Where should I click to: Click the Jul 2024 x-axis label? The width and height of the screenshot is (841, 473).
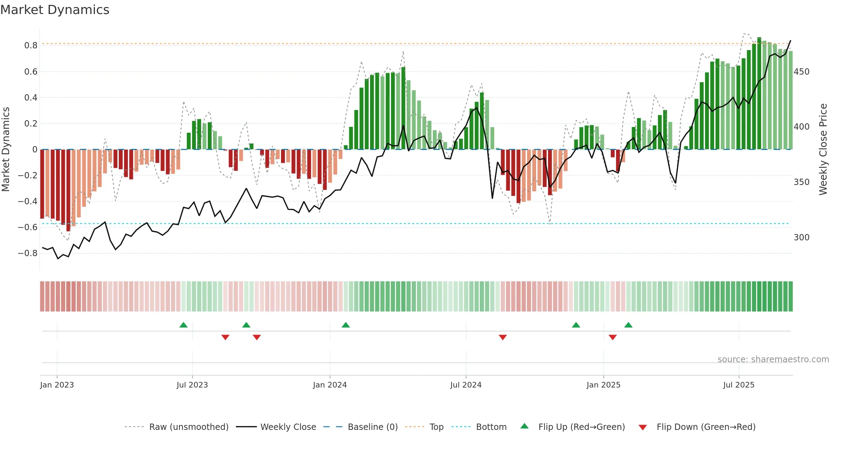tap(466, 385)
